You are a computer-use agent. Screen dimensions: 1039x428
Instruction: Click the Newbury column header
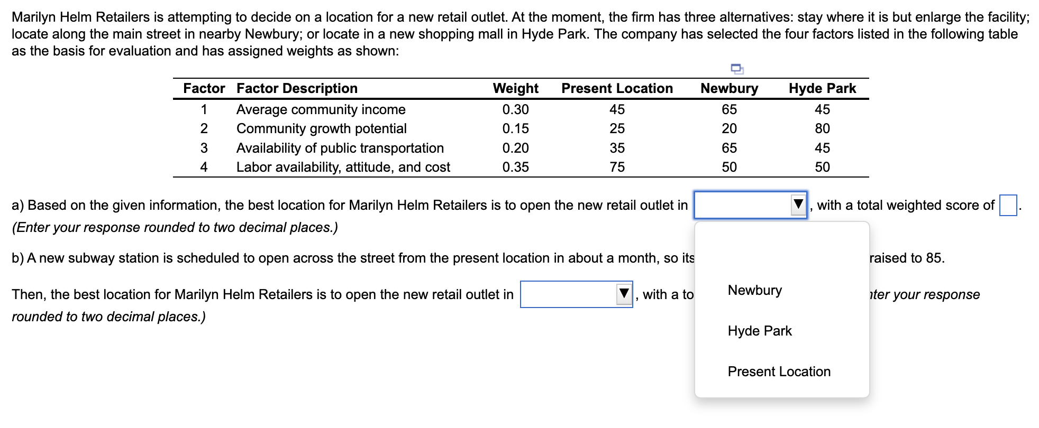pos(728,88)
